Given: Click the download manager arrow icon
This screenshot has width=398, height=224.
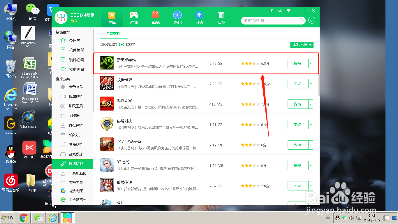Looking at the screenshot, I should click(x=312, y=20).
